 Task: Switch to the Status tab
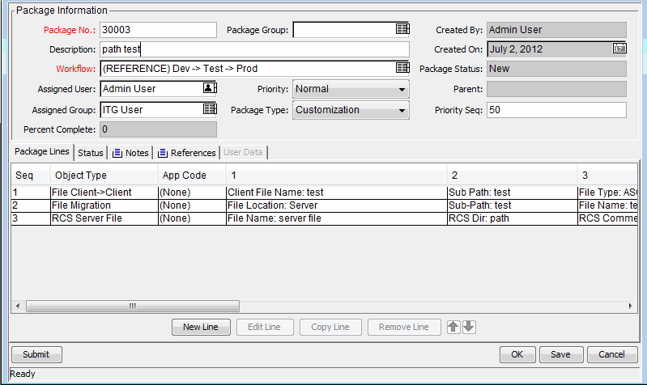[90, 153]
